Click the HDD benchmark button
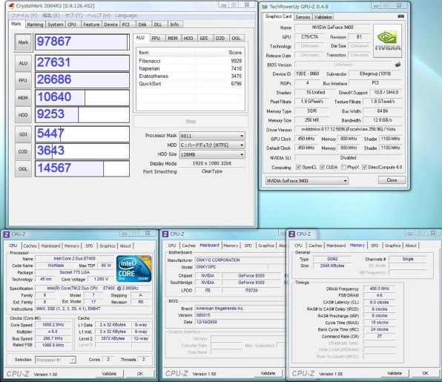The height and width of the screenshot is (382, 442). click(x=23, y=115)
